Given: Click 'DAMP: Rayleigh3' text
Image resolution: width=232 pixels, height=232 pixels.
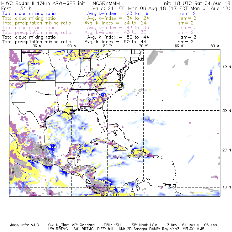Looking at the screenshot, I should 164,229.
